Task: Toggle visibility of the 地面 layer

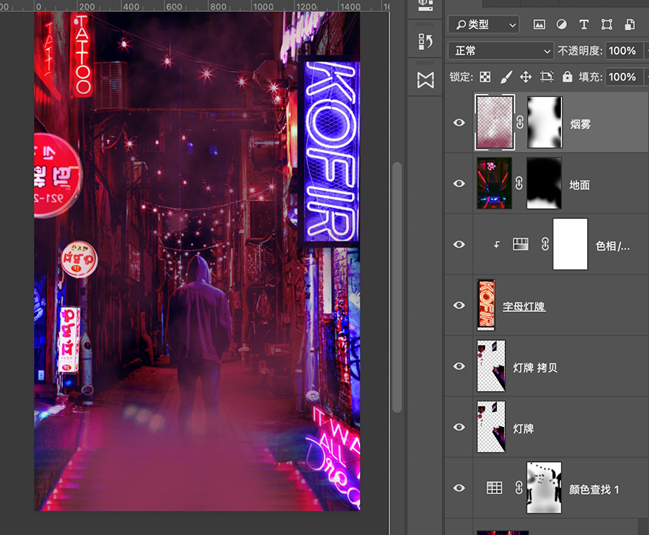Action: (x=460, y=183)
